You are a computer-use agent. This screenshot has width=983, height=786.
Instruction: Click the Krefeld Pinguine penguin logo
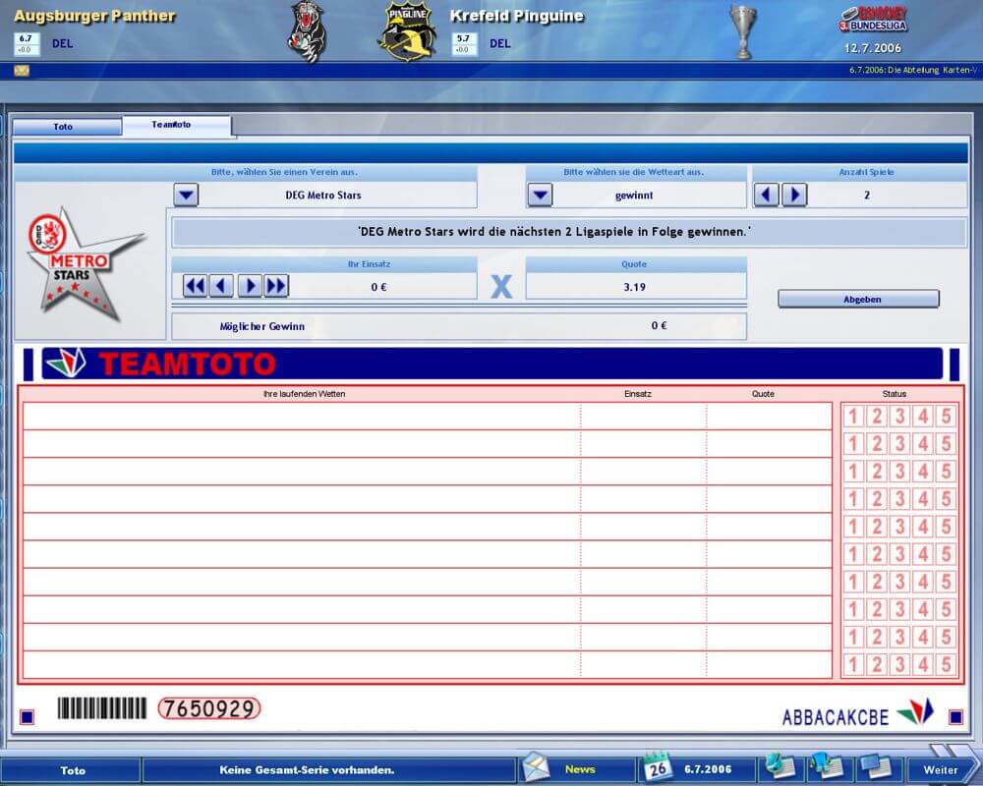pos(408,31)
